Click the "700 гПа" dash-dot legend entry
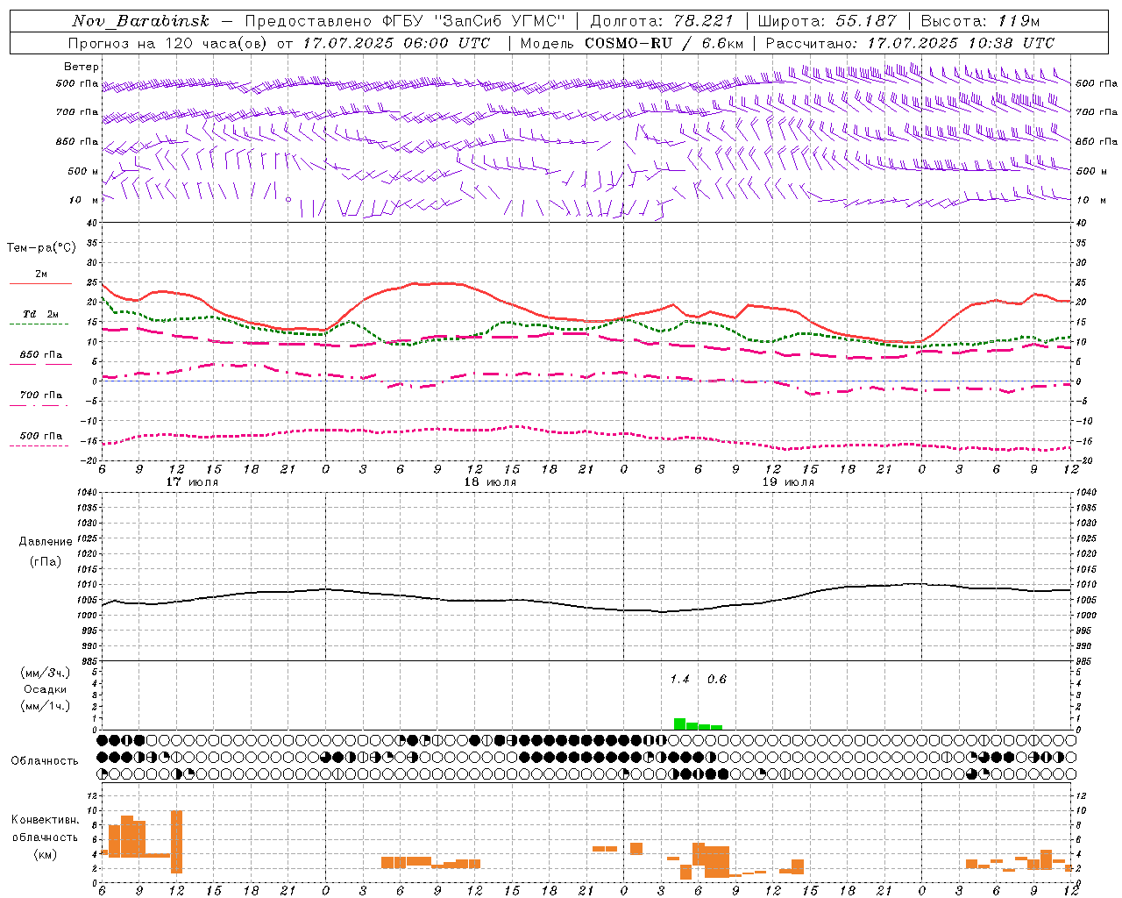This screenshot has width=1122, height=898. 40,399
